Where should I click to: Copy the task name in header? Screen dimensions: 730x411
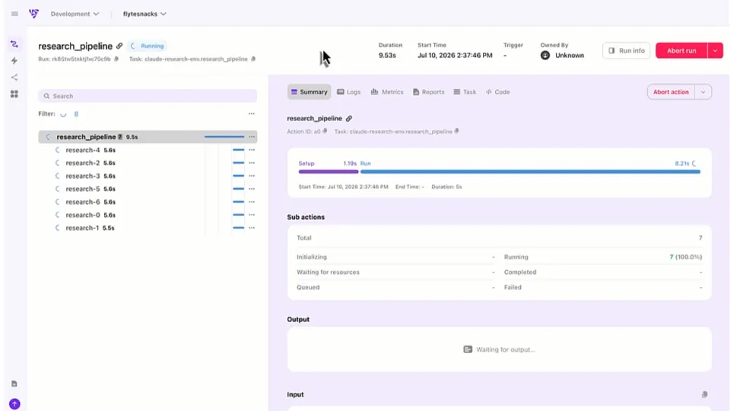pyautogui.click(x=253, y=59)
